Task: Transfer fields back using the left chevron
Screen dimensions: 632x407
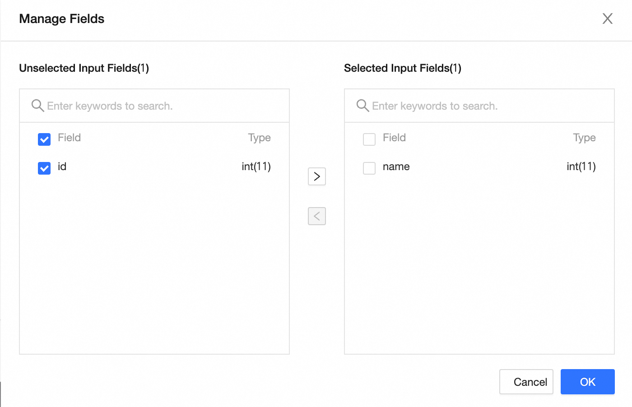Action: pyautogui.click(x=316, y=216)
